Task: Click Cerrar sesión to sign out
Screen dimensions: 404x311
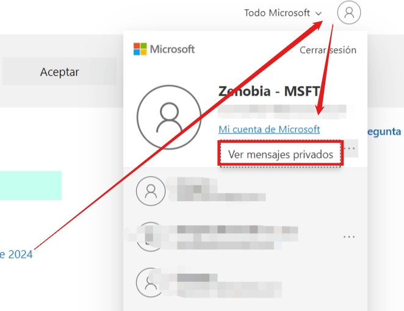Action: point(328,50)
